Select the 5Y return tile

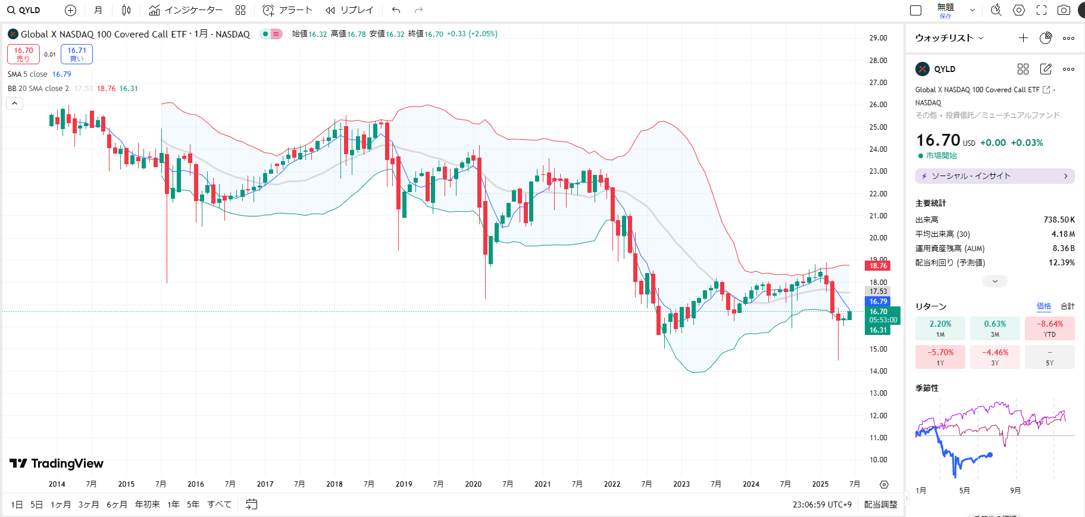[1050, 357]
